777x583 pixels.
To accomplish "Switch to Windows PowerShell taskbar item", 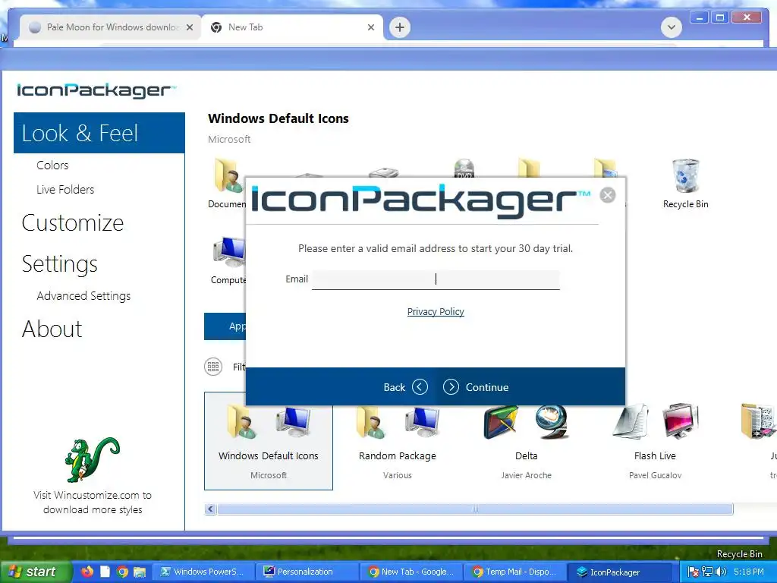I will (x=203, y=572).
